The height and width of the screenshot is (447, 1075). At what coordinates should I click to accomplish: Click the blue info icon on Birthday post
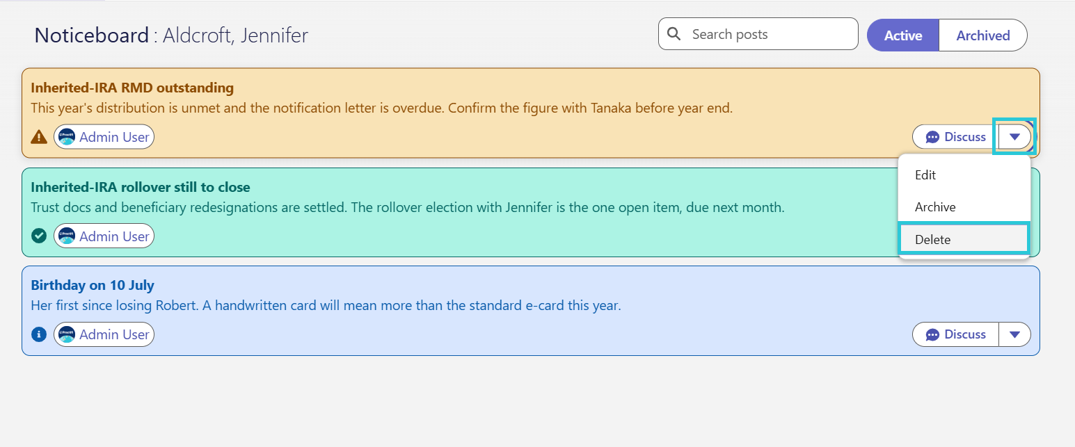tap(39, 334)
